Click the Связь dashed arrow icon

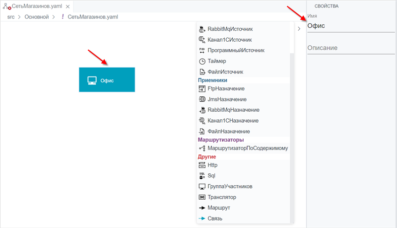tap(202, 219)
